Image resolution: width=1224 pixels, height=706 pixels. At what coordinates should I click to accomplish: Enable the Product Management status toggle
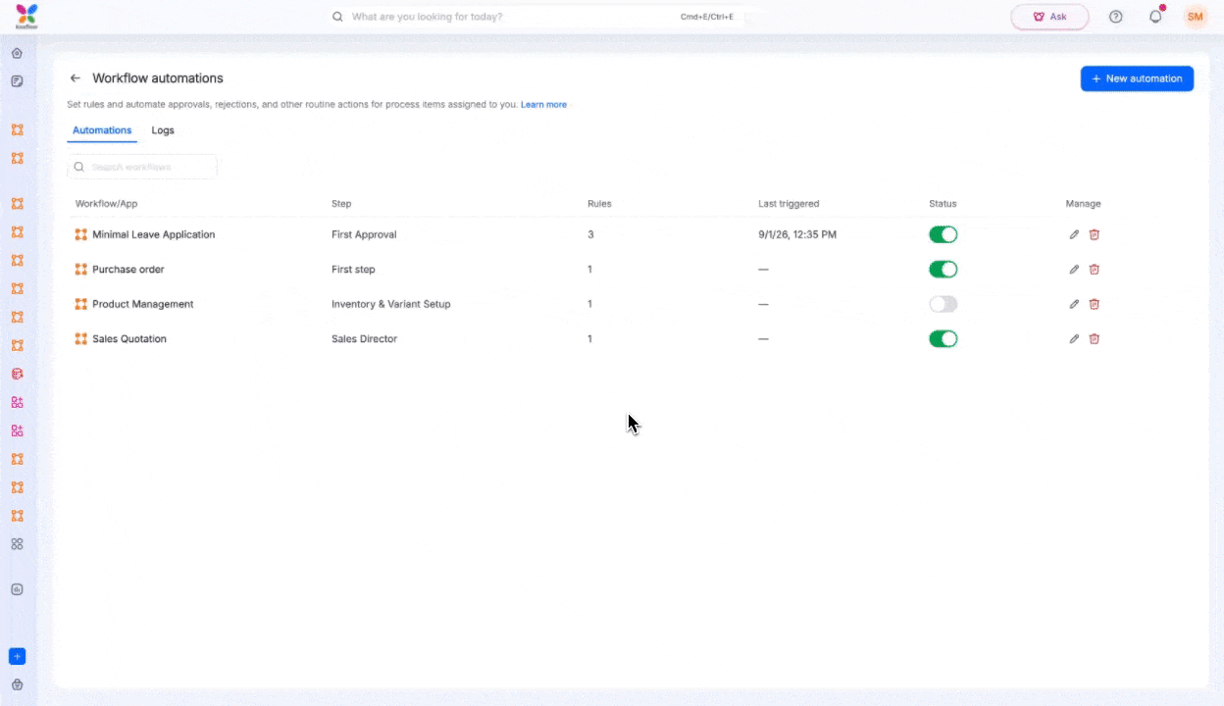943,304
